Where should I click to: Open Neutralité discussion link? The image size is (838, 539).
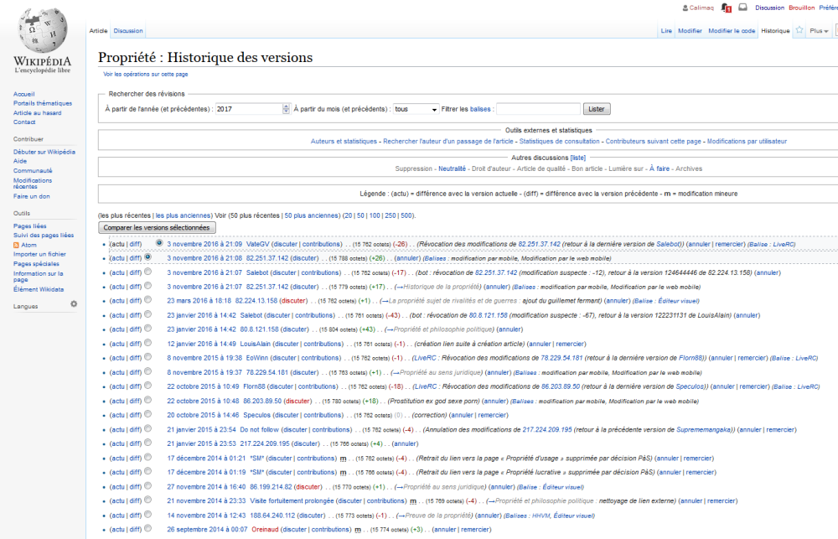click(453, 169)
